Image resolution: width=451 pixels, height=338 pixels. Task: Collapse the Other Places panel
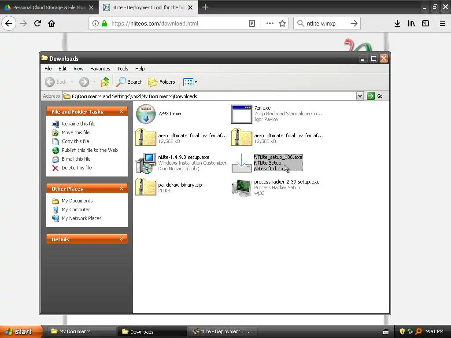click(x=122, y=188)
